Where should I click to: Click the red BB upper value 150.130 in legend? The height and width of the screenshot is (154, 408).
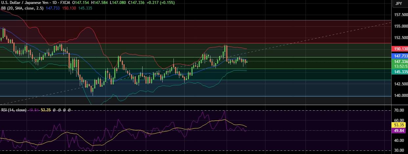tap(70, 8)
